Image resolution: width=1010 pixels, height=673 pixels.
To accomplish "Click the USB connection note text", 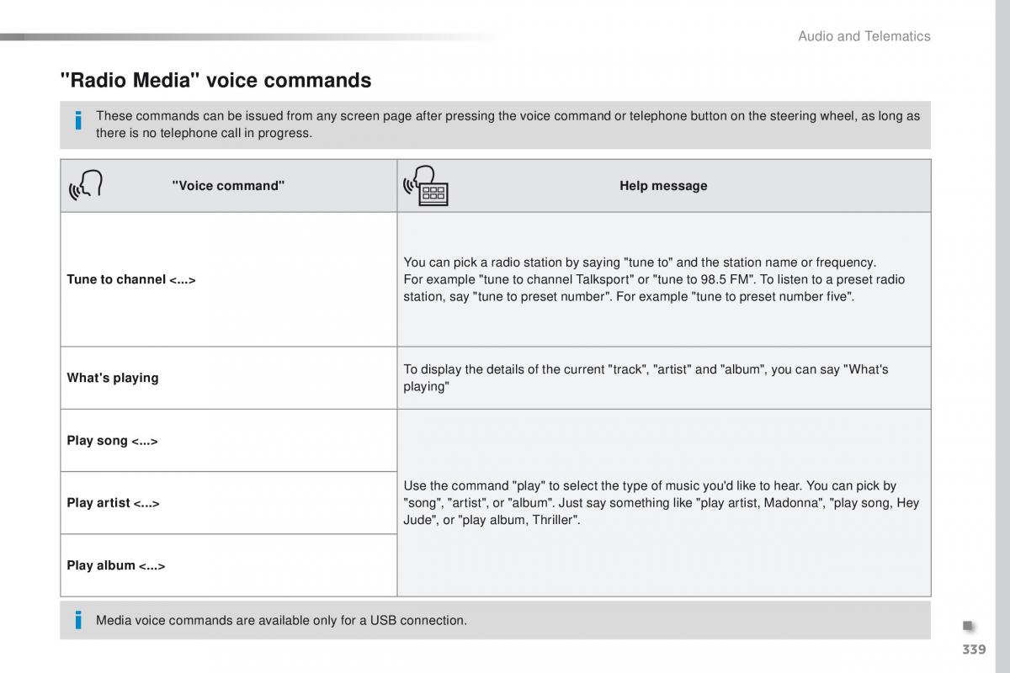I will point(281,621).
